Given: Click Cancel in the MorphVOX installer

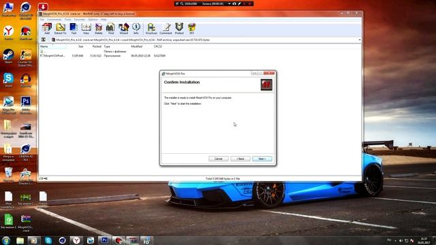Looking at the screenshot, I should click(219, 159).
